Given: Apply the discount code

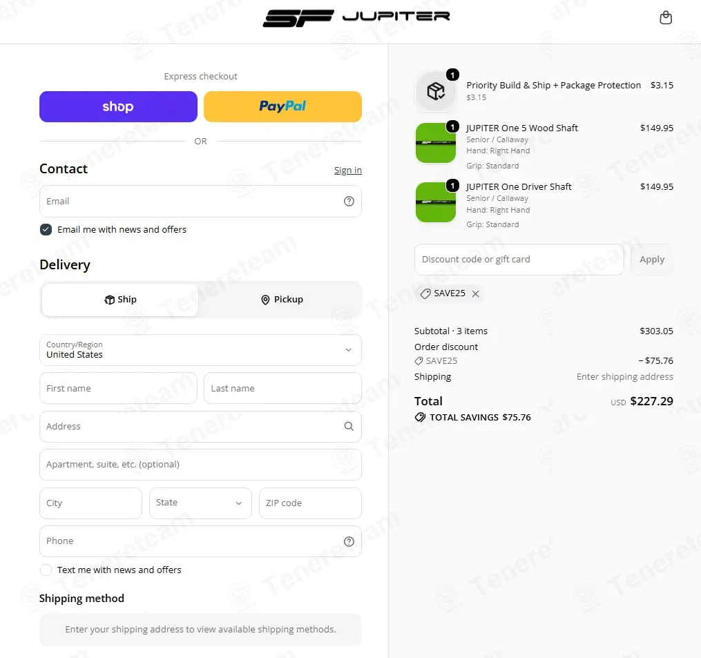Looking at the screenshot, I should click(652, 260).
